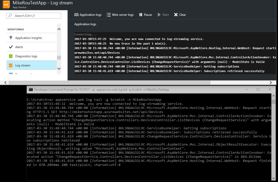This screenshot has height=182, width=278.
Task: Click the green Diagnostics logs icon
Action: (11, 56)
